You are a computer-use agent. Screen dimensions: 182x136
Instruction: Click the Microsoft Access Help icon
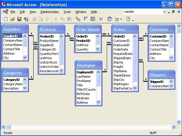pyautogui.click(x=128, y=19)
